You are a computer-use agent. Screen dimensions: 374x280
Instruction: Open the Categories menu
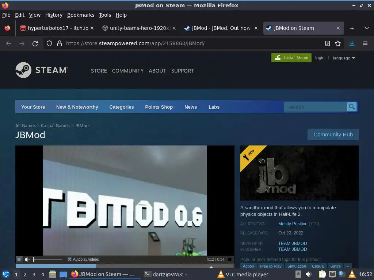click(121, 107)
